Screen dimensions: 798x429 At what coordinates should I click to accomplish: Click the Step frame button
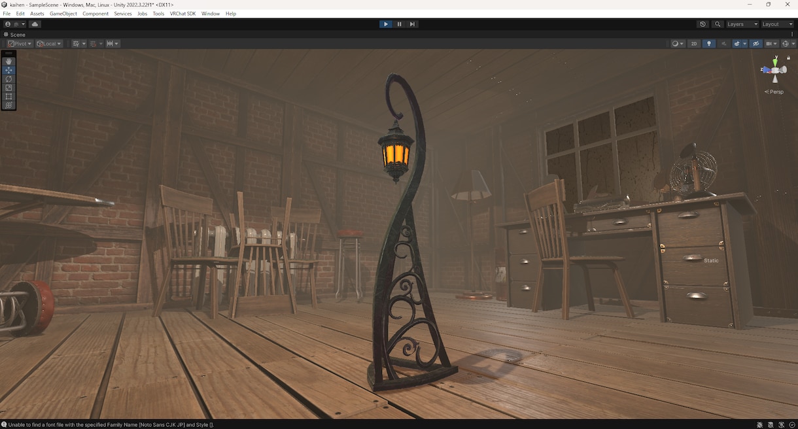pos(412,24)
